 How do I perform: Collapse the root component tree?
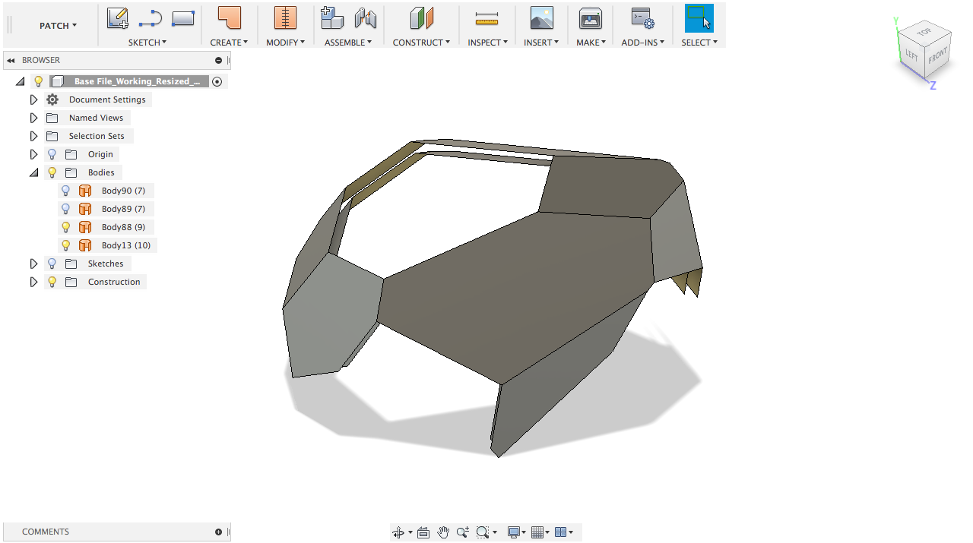click(x=20, y=81)
